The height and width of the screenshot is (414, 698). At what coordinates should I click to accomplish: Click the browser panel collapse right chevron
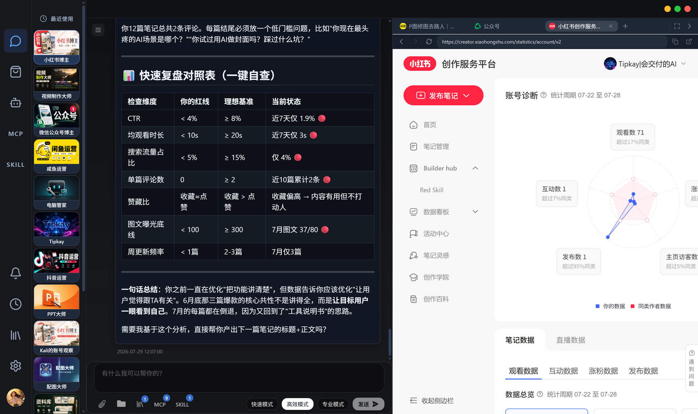(689, 26)
